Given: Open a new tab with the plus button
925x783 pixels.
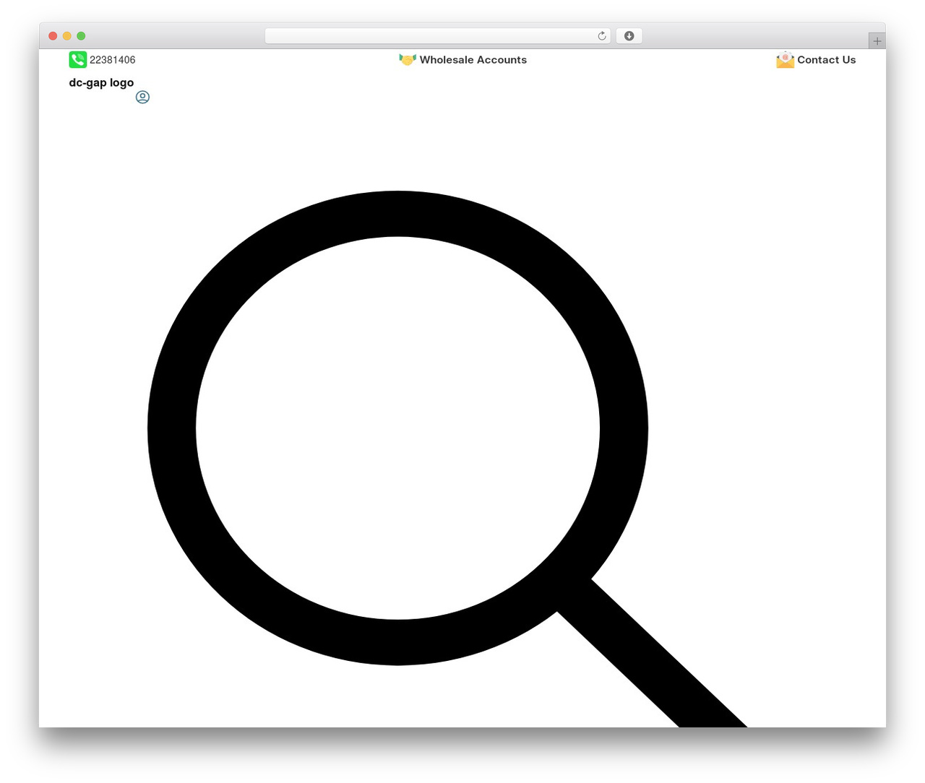Looking at the screenshot, I should (877, 41).
